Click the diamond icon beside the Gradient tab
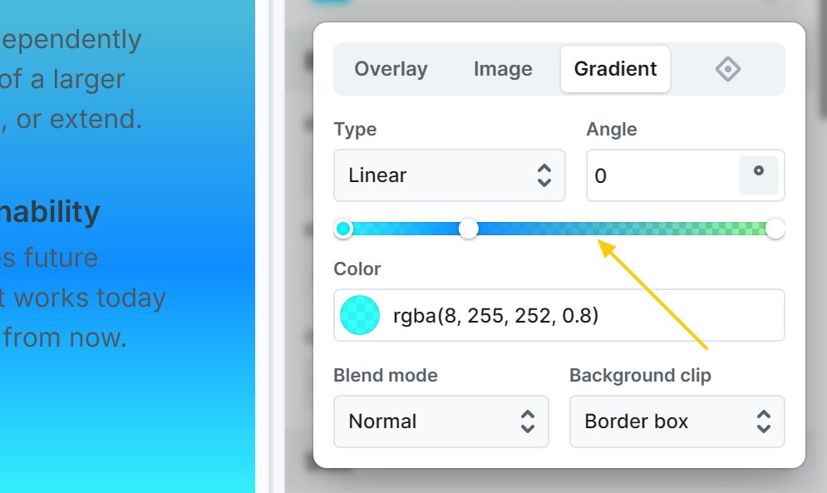This screenshot has height=493, width=827. pos(728,69)
